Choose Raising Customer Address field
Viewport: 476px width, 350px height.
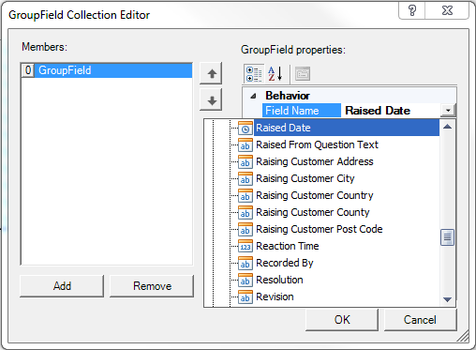(x=315, y=161)
